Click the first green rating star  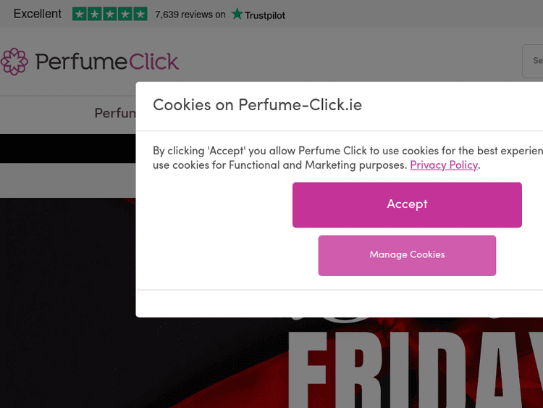point(79,14)
